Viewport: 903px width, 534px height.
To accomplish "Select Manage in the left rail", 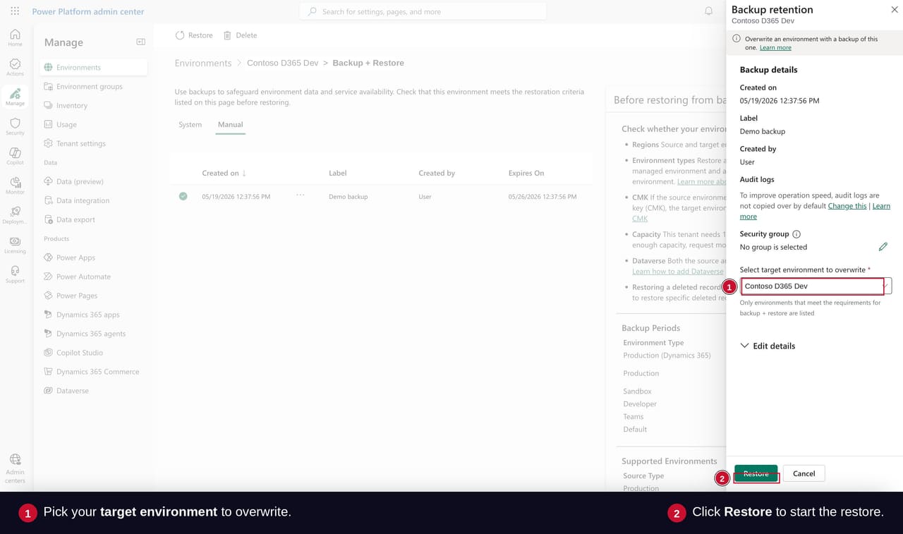I will (x=15, y=97).
